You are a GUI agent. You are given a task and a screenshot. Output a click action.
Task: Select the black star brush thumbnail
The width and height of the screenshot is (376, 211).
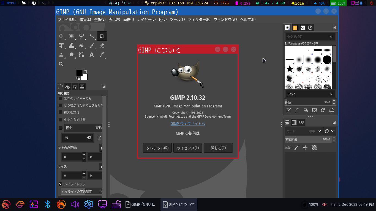point(290,69)
